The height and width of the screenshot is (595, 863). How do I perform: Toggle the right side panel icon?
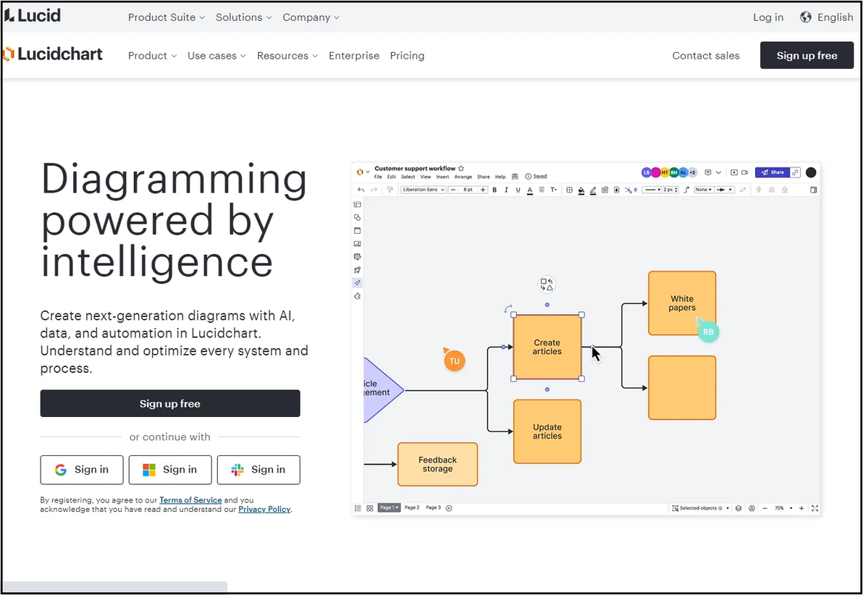coord(814,190)
